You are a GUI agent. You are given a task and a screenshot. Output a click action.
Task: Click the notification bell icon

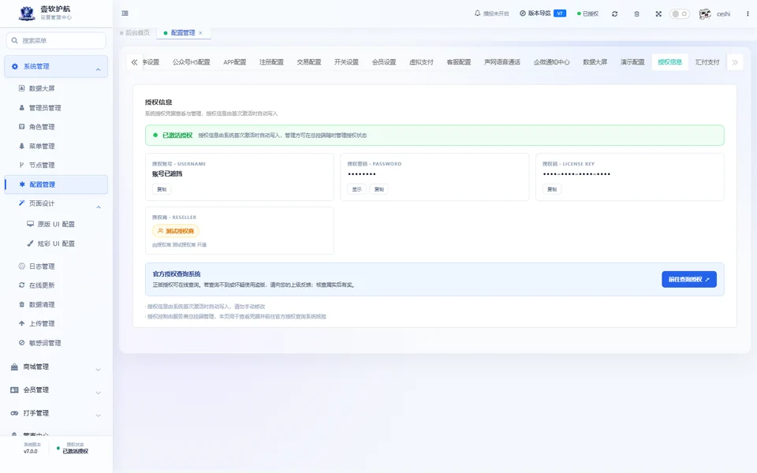coord(477,13)
